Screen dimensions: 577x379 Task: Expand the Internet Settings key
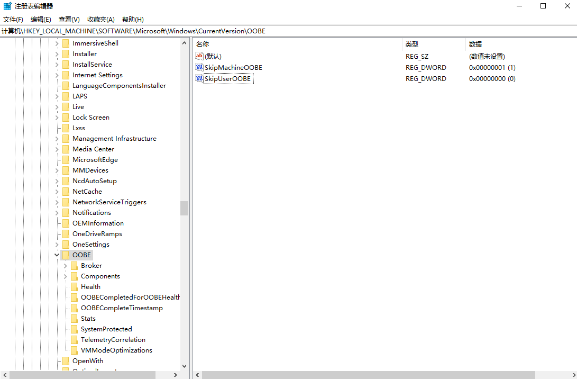pyautogui.click(x=57, y=75)
